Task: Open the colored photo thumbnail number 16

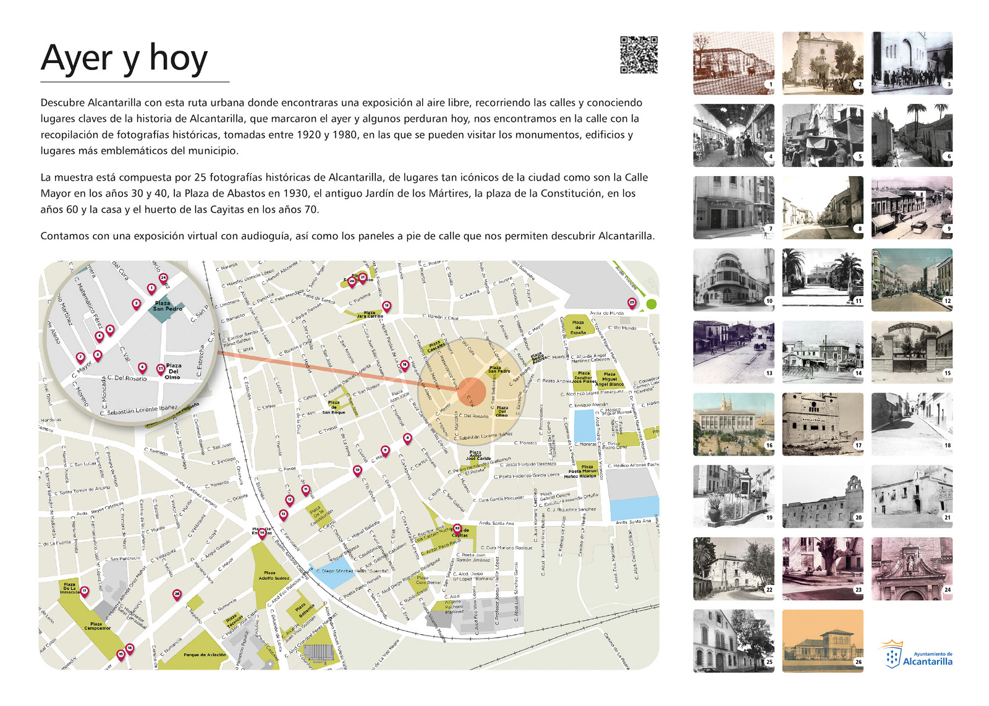Action: click(x=734, y=424)
